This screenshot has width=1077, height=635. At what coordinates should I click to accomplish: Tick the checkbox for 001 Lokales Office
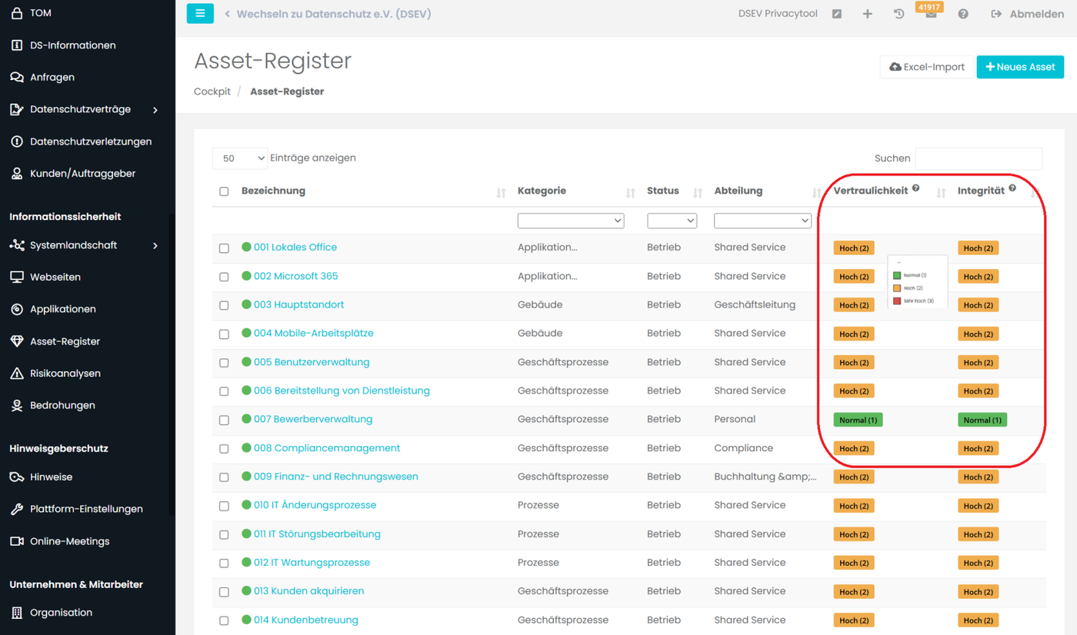(x=224, y=248)
